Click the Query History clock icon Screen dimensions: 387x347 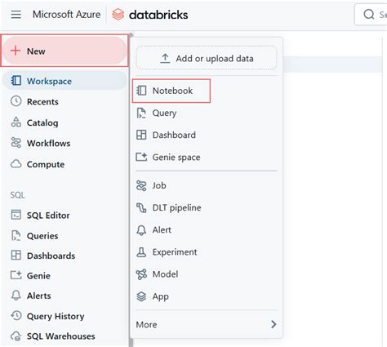coord(16,316)
